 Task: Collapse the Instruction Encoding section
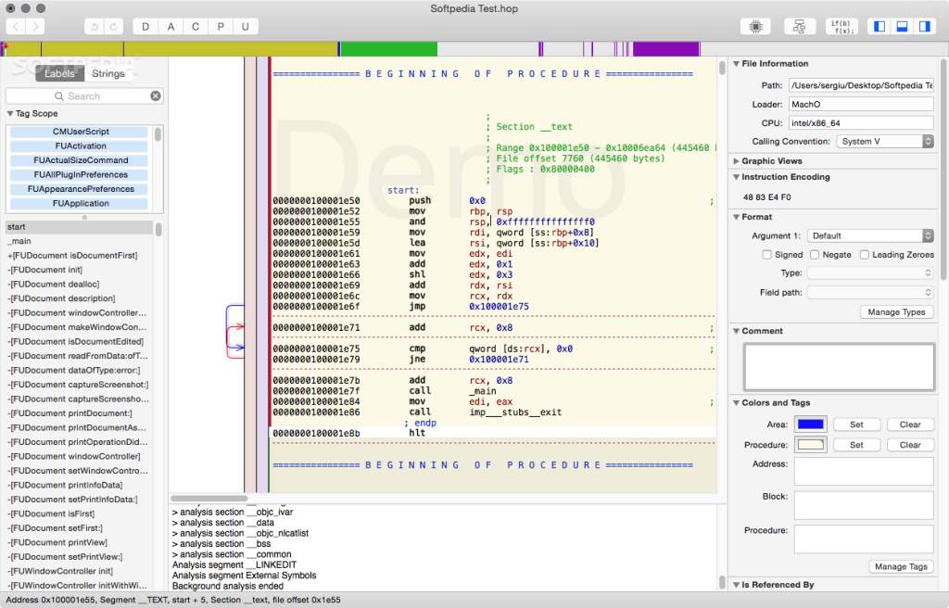click(736, 177)
